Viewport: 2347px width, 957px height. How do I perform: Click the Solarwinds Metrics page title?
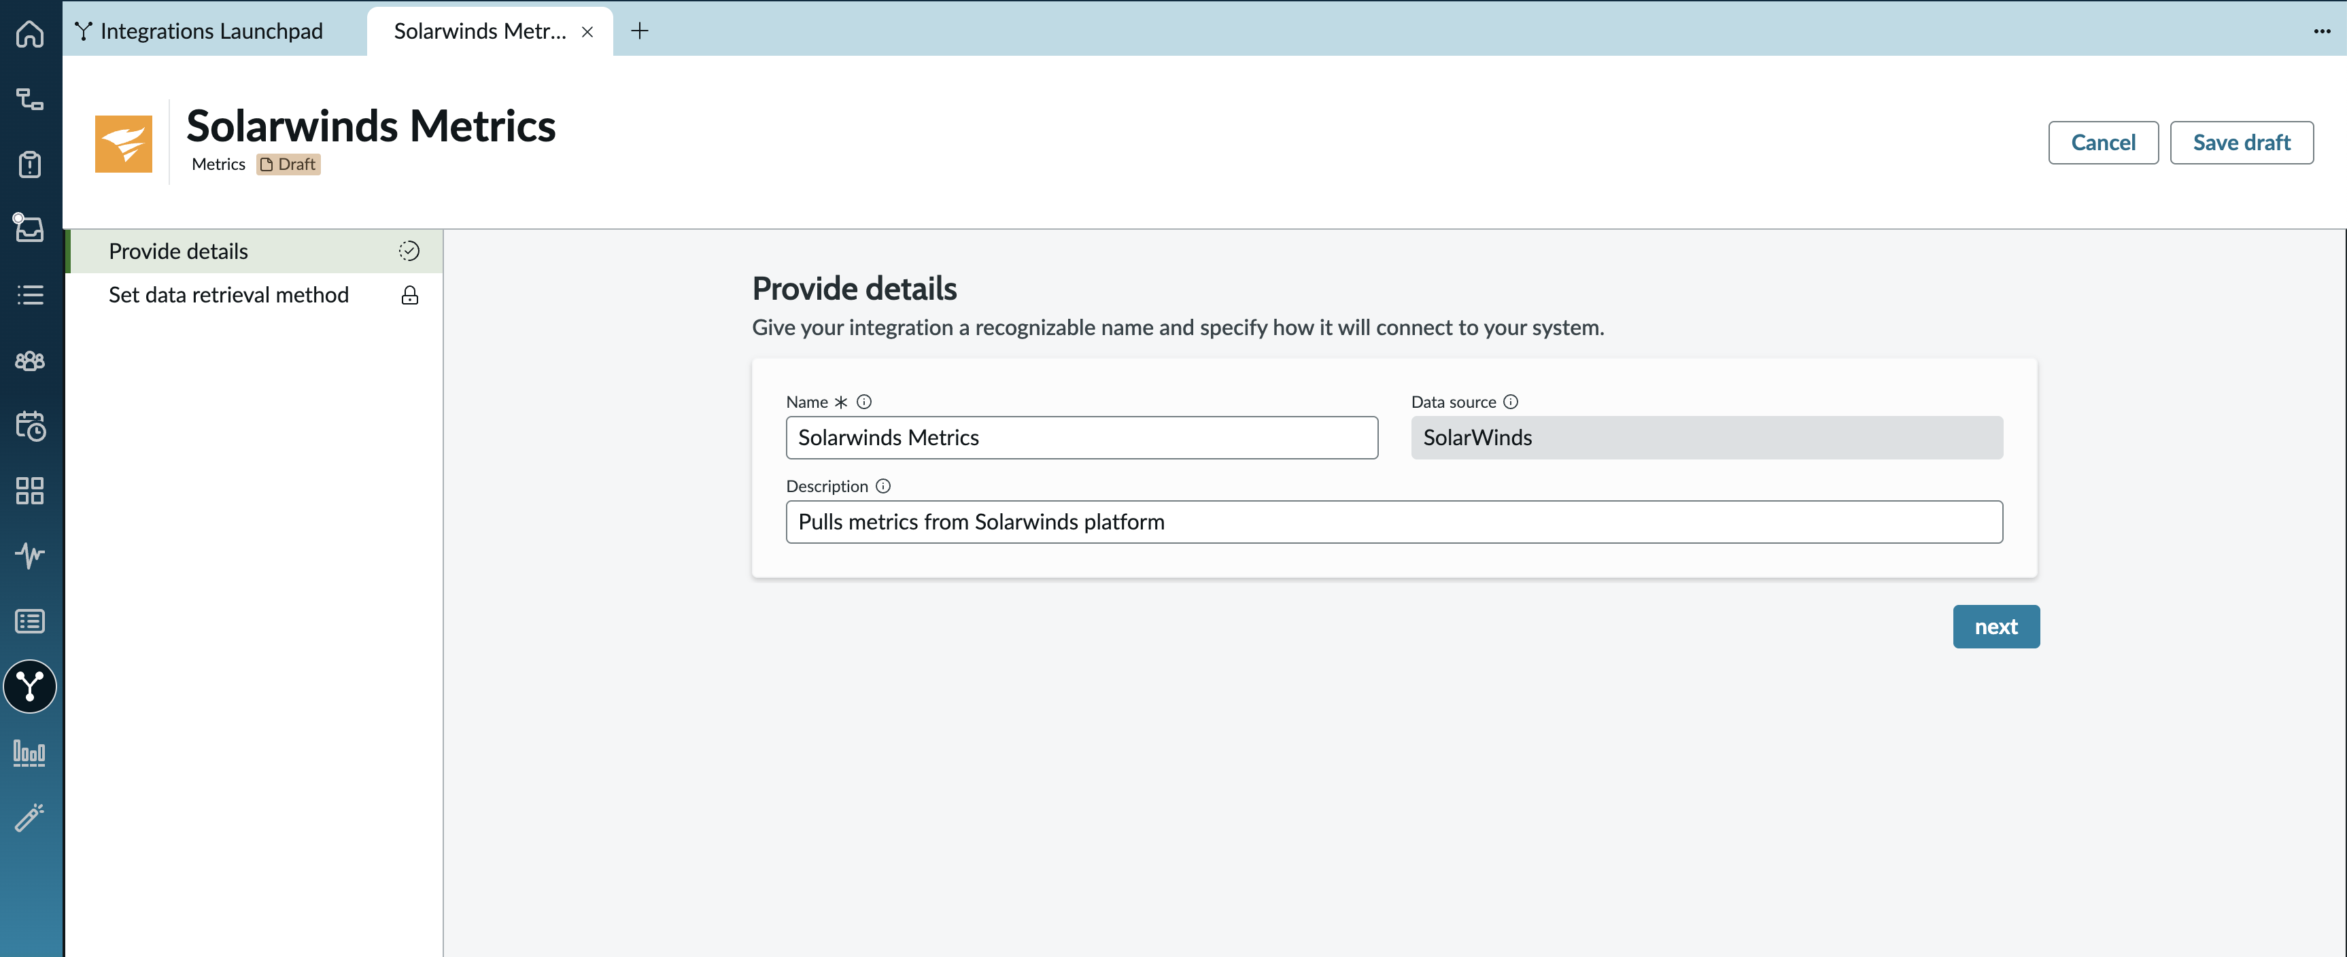coord(371,126)
